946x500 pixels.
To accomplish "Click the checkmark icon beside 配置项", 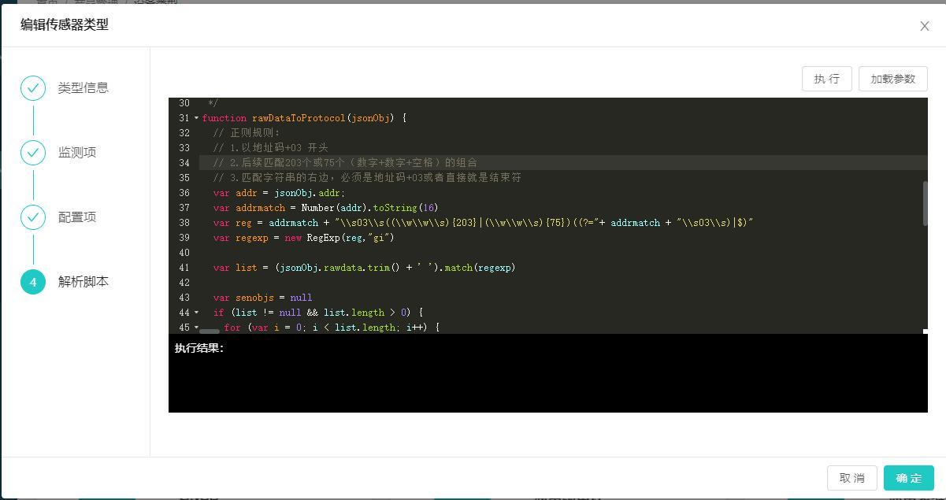I will pyautogui.click(x=33, y=217).
